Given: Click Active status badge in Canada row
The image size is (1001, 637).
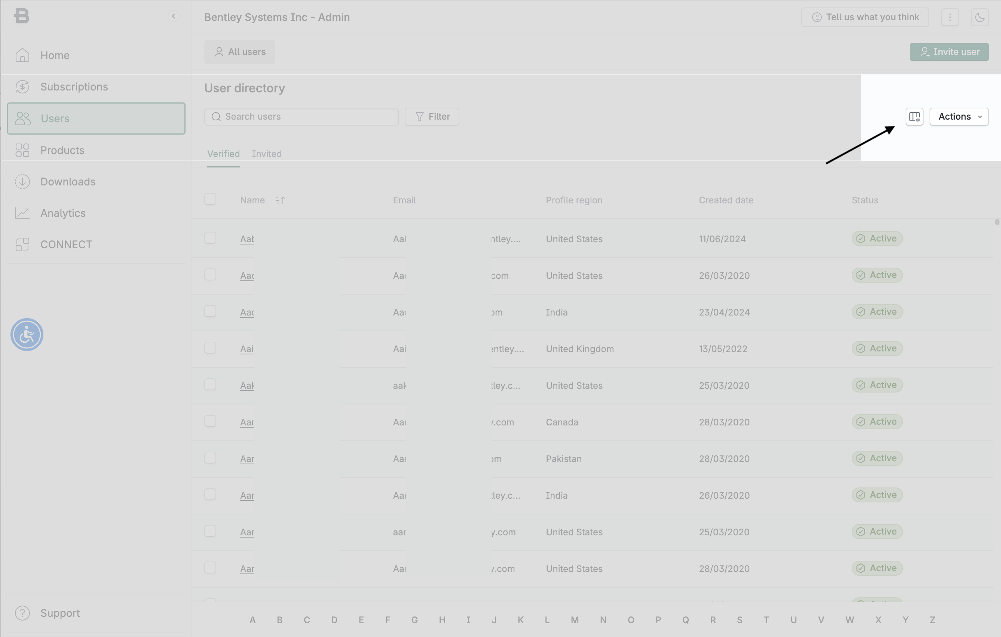Looking at the screenshot, I should [877, 422].
